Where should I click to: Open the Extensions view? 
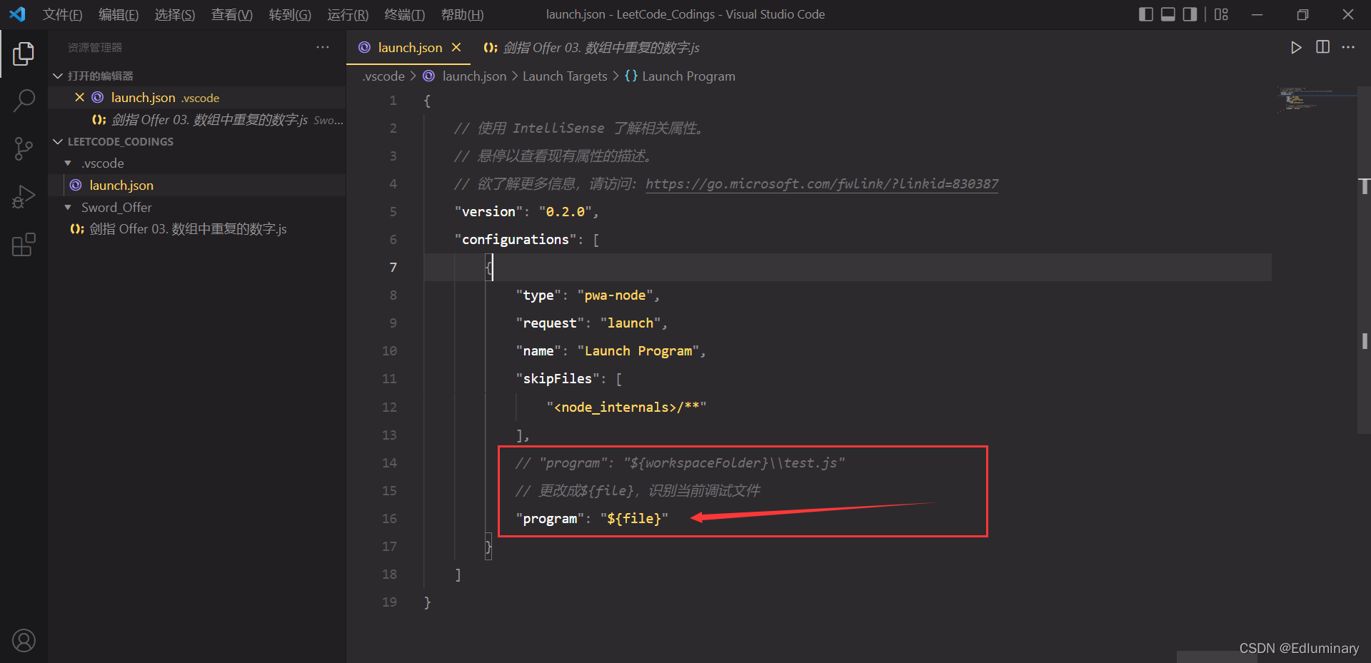[x=24, y=244]
